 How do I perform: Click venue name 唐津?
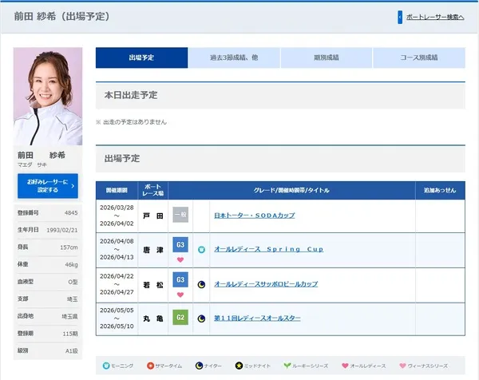(153, 250)
